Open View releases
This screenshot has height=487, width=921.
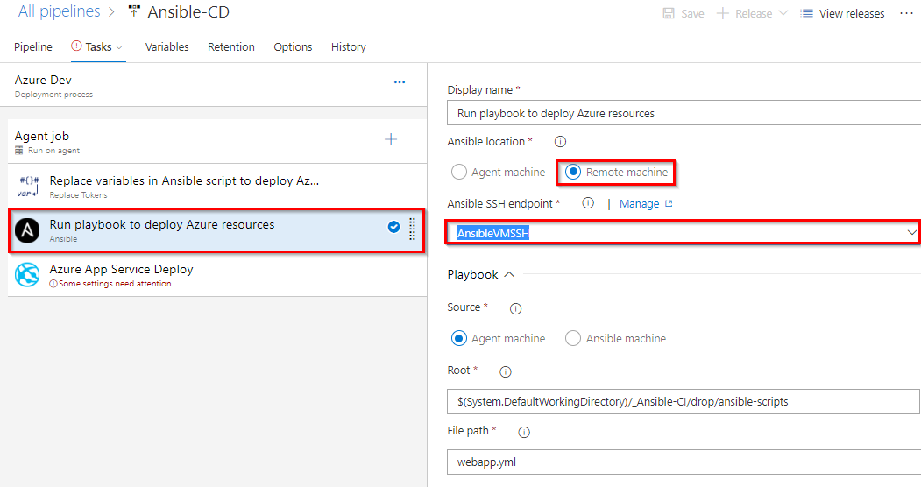coord(852,13)
